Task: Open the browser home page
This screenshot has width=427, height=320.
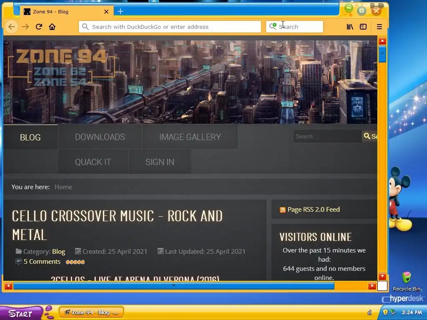Action: pos(52,27)
